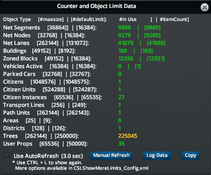Click the Vehicles Active row label
This screenshot has width=211, height=175.
click(x=23, y=66)
